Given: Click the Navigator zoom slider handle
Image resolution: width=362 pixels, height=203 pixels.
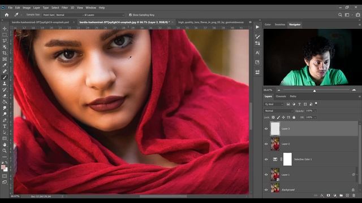Looking at the screenshot, I should point(314,91).
